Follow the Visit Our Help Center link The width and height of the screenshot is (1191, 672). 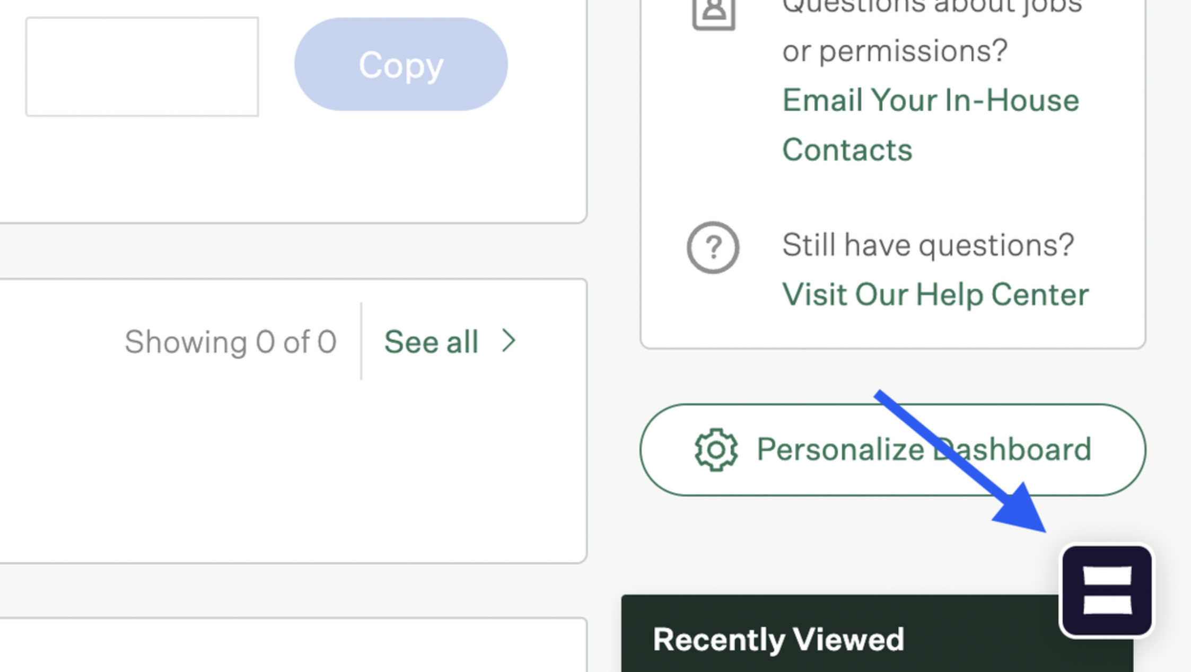click(x=935, y=294)
